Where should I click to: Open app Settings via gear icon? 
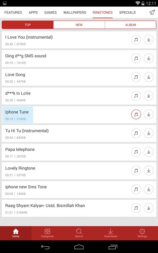click(x=142, y=233)
